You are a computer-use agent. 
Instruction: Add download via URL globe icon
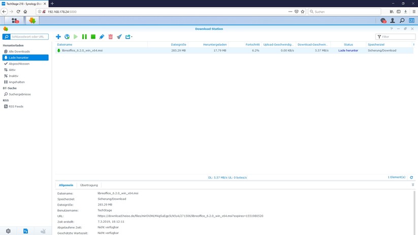[x=67, y=37]
